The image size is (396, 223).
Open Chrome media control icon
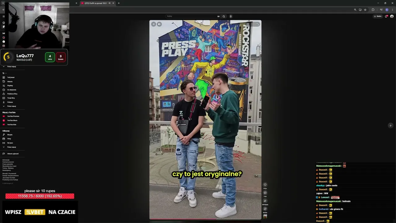point(381,10)
